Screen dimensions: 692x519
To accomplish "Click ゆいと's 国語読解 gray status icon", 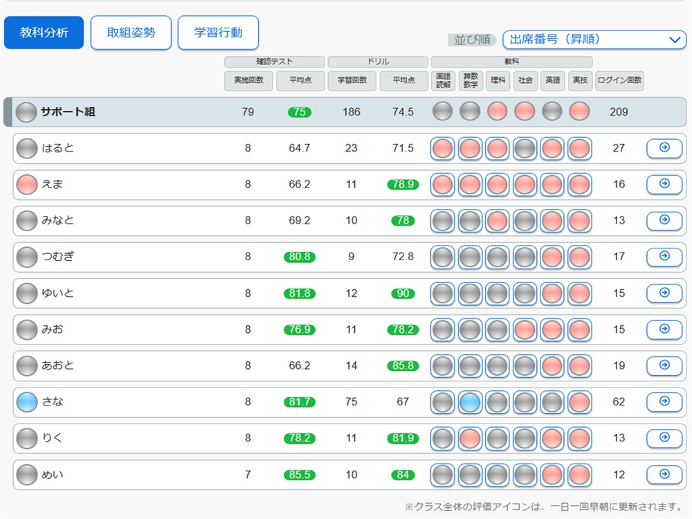I will point(443,294).
